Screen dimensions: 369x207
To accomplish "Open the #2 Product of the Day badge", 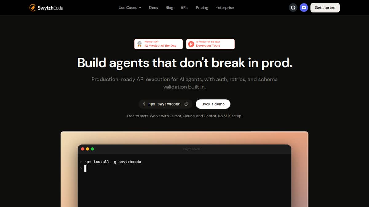I will [158, 44].
